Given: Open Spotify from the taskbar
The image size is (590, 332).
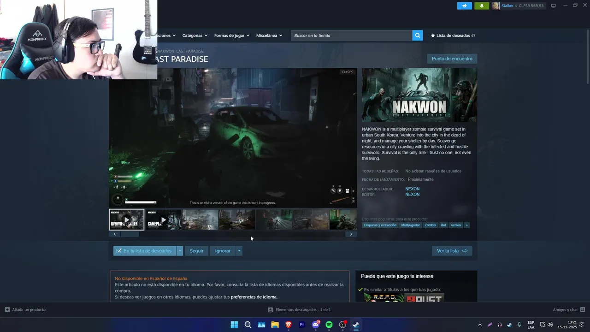Looking at the screenshot, I should [329, 325].
